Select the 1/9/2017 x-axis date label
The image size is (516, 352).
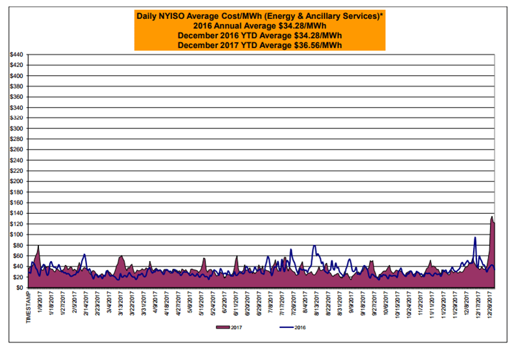[x=41, y=305]
